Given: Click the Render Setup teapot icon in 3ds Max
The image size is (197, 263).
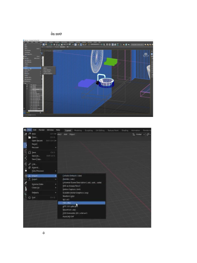Looking at the screenshot, I should tap(124, 44).
